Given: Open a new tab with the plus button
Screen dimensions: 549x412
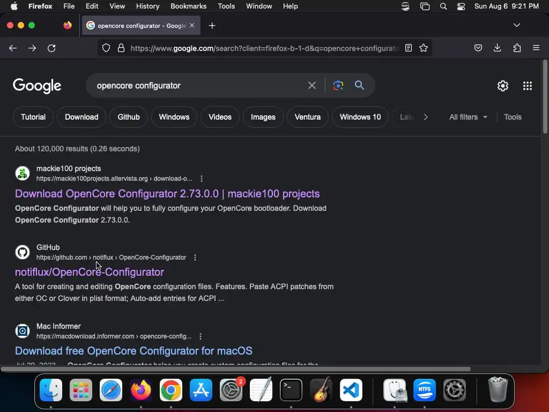Looking at the screenshot, I should pos(212,26).
